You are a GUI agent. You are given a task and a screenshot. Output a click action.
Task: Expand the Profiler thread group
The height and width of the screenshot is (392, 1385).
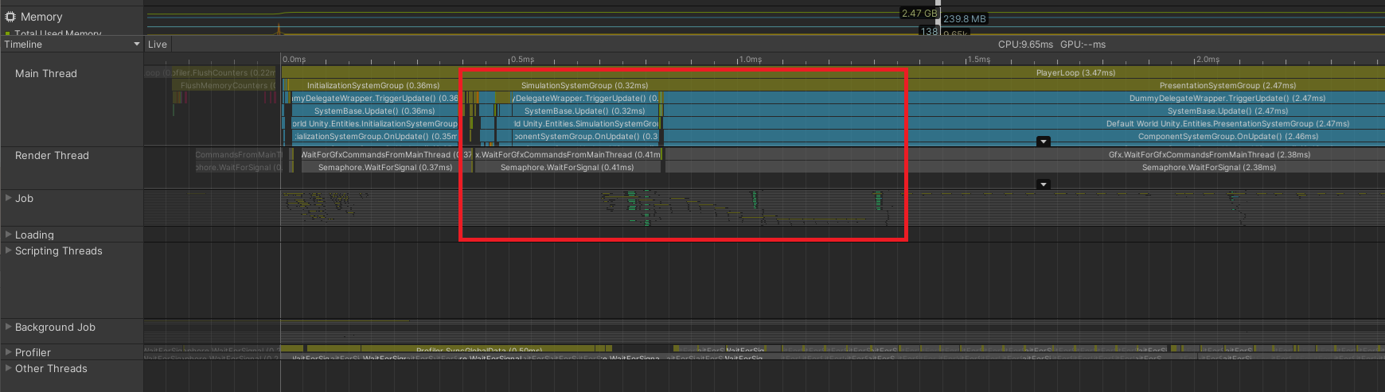click(x=8, y=352)
